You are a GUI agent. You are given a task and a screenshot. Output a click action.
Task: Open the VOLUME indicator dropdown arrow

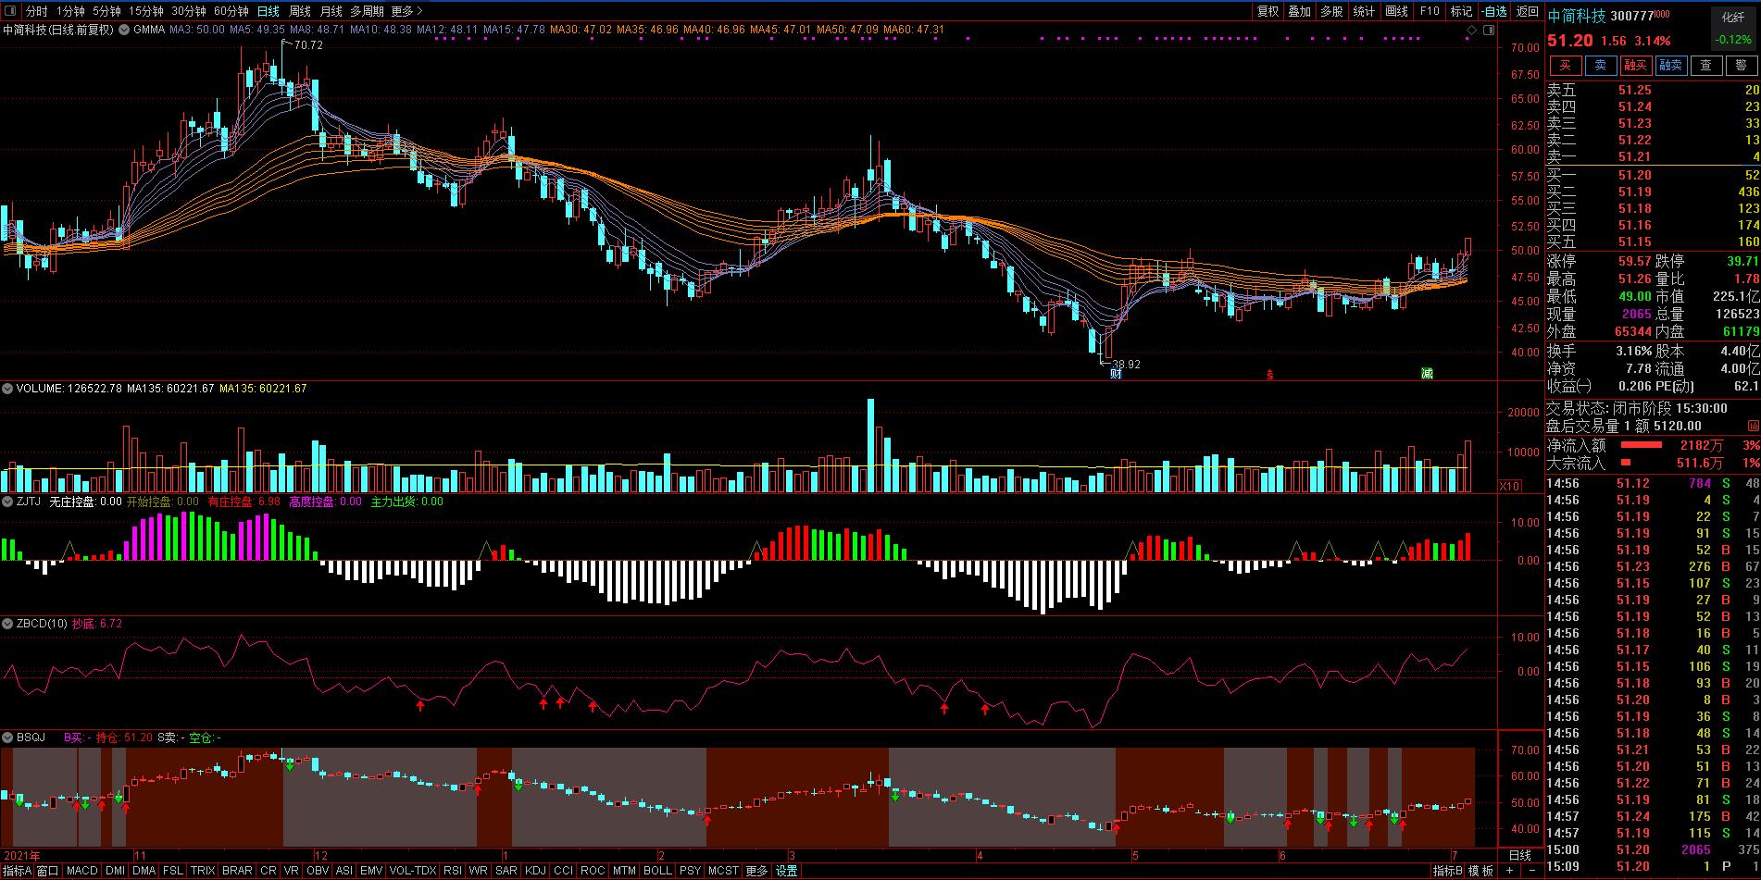point(7,389)
